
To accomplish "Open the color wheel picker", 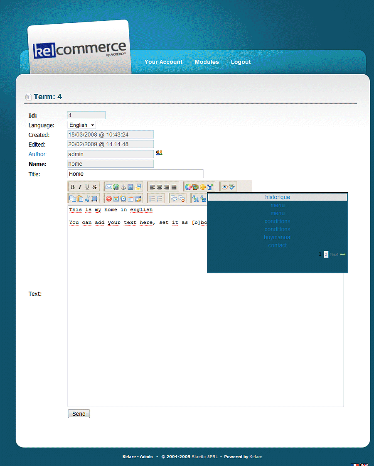I will click(x=188, y=187).
